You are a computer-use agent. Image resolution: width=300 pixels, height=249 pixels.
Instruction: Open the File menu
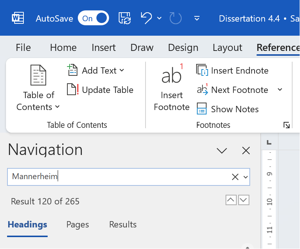23,48
